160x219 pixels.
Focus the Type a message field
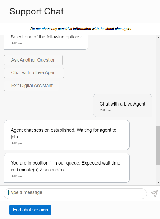75,193
